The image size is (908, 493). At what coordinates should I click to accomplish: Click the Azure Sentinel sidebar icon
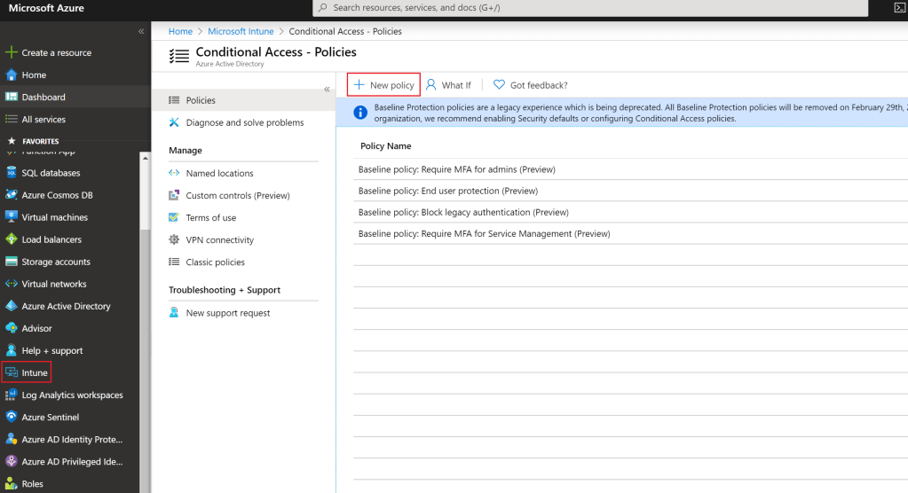point(12,418)
